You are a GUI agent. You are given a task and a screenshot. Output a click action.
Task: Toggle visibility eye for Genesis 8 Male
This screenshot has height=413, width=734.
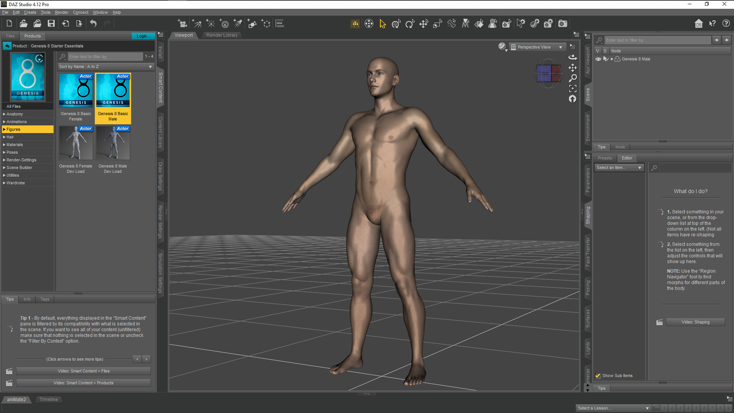(x=598, y=59)
